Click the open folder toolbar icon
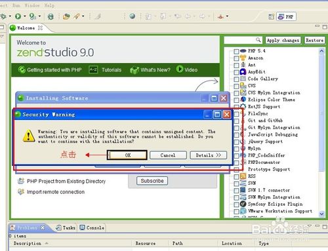Screen dimensions: 328x251 click(66, 16)
